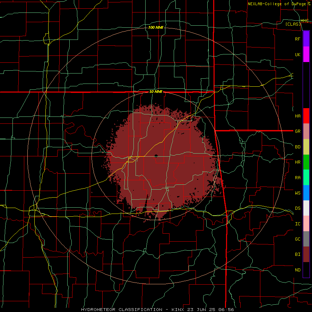This screenshot has width=312, height=312.
Task: Click the 'NEXLAB-College of DuPage' credit text
Action: [x=277, y=4]
